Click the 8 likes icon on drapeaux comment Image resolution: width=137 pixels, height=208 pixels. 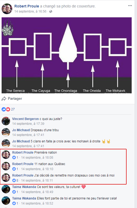coord(14,181)
